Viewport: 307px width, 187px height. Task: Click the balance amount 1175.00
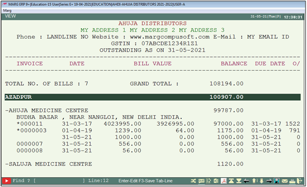pos(230,131)
